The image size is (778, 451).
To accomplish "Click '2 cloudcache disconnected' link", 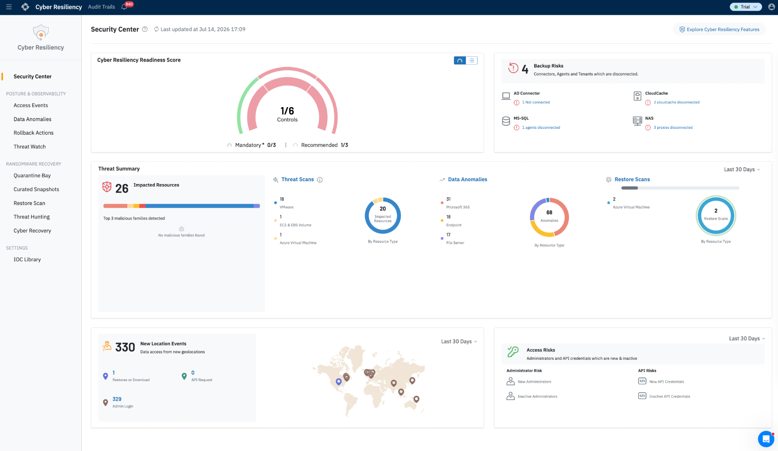I will [677, 102].
